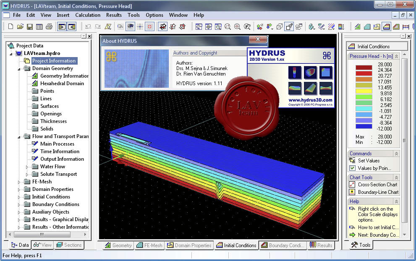Screen dimensions: 416x261
Task: Click the bright yellow legend color swatch
Action: click(364, 91)
